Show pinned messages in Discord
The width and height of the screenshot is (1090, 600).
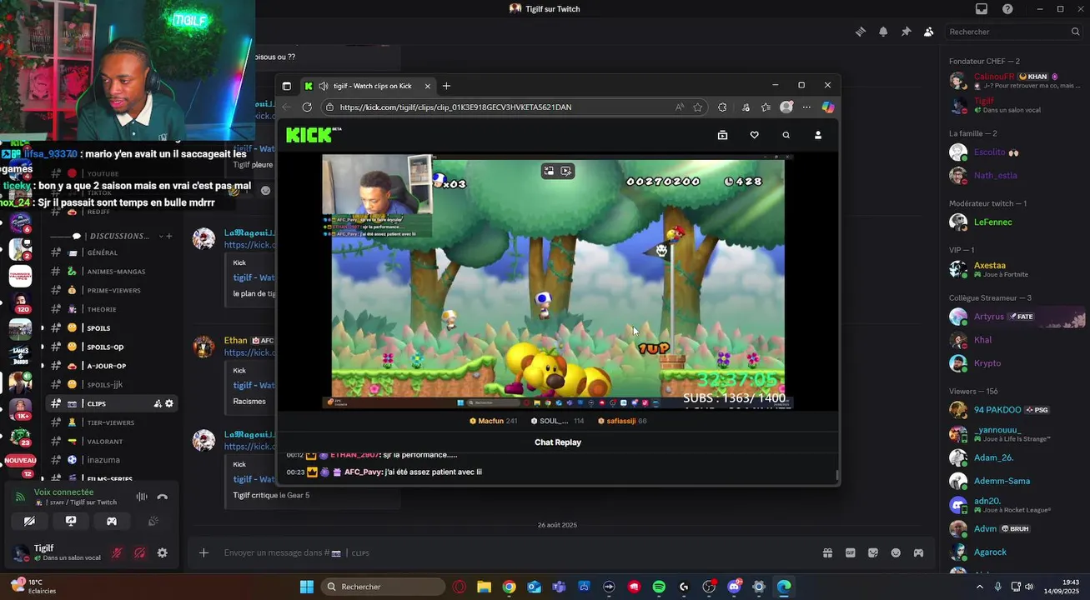[x=906, y=32]
